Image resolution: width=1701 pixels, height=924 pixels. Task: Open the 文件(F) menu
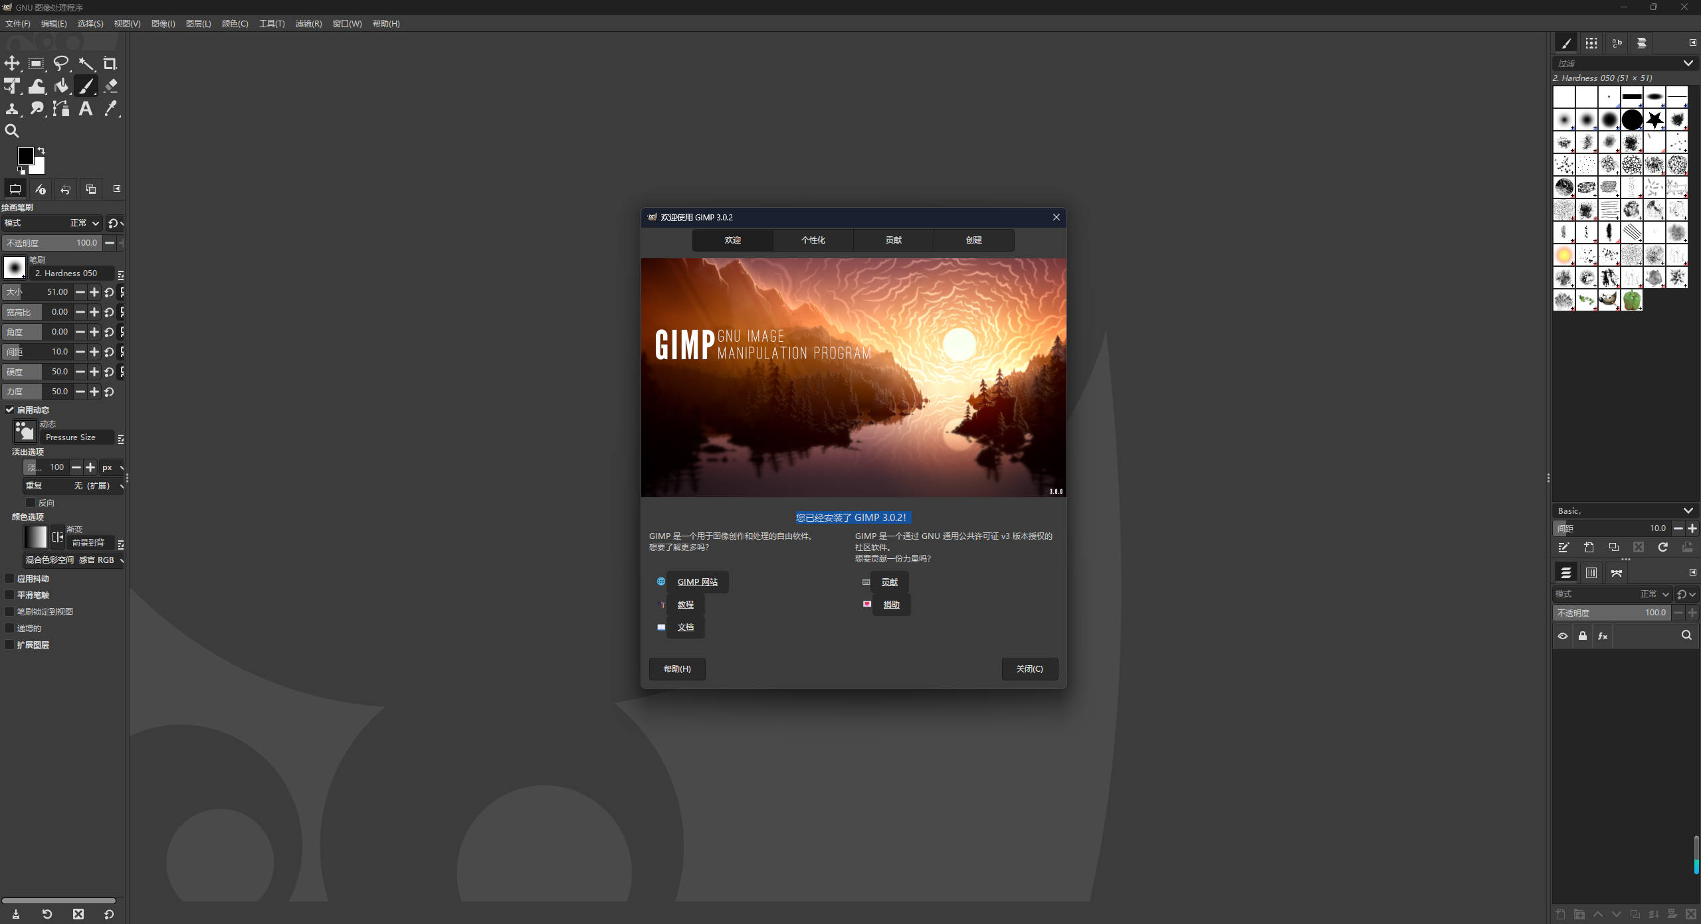18,24
